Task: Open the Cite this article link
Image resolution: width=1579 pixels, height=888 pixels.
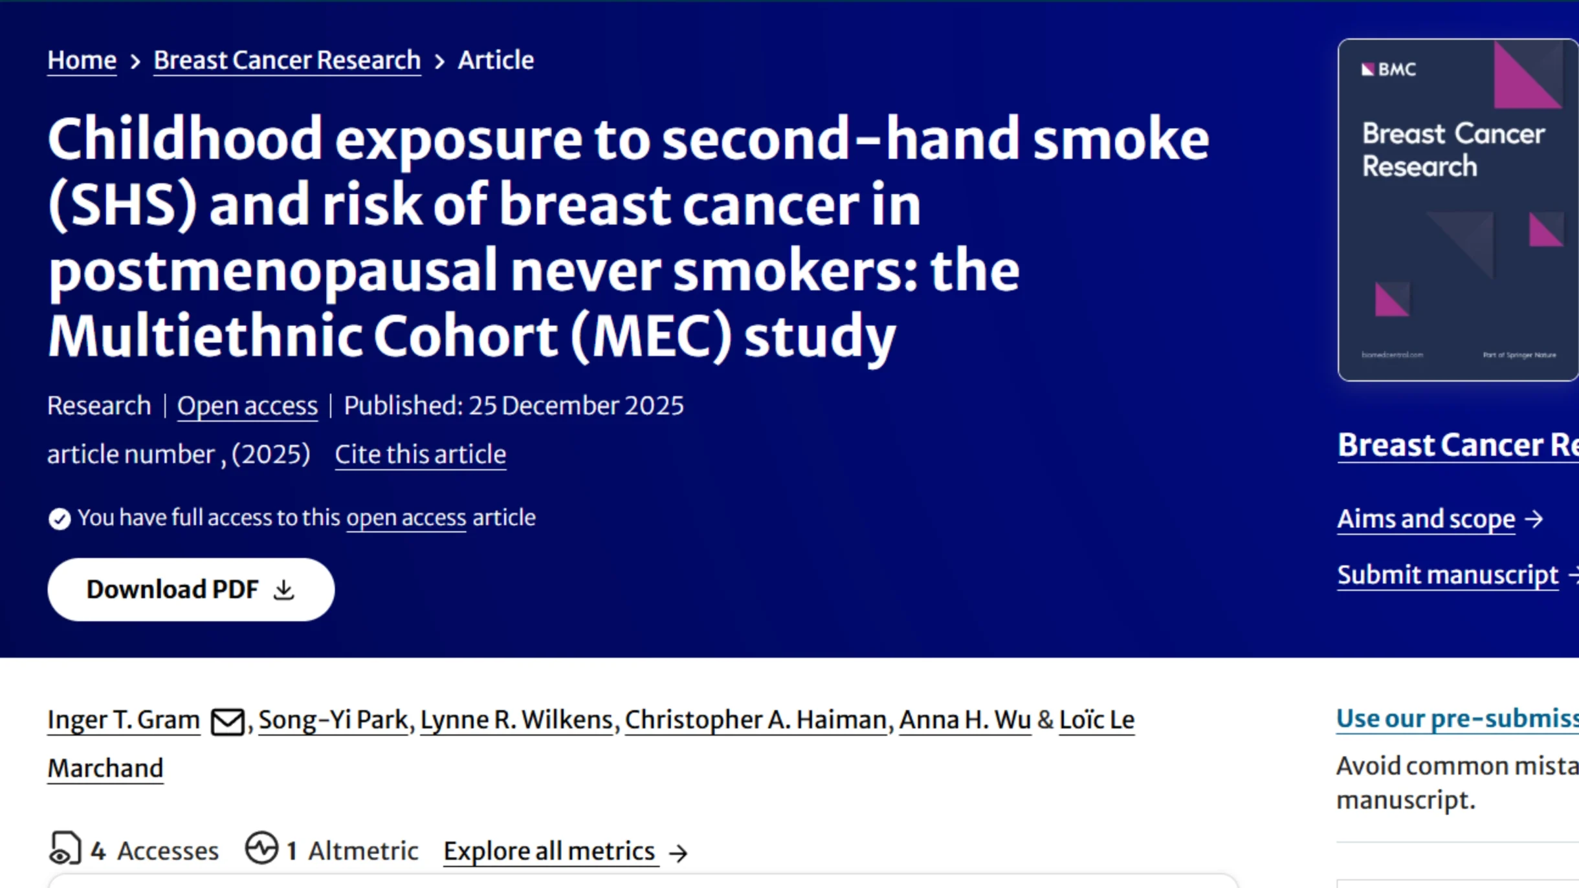Action: [x=421, y=454]
